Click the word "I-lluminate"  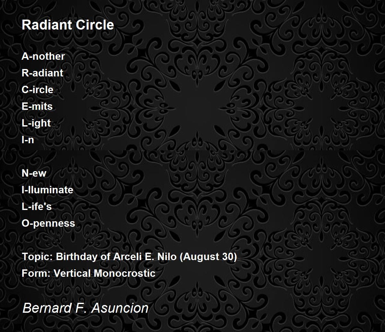click(x=47, y=190)
